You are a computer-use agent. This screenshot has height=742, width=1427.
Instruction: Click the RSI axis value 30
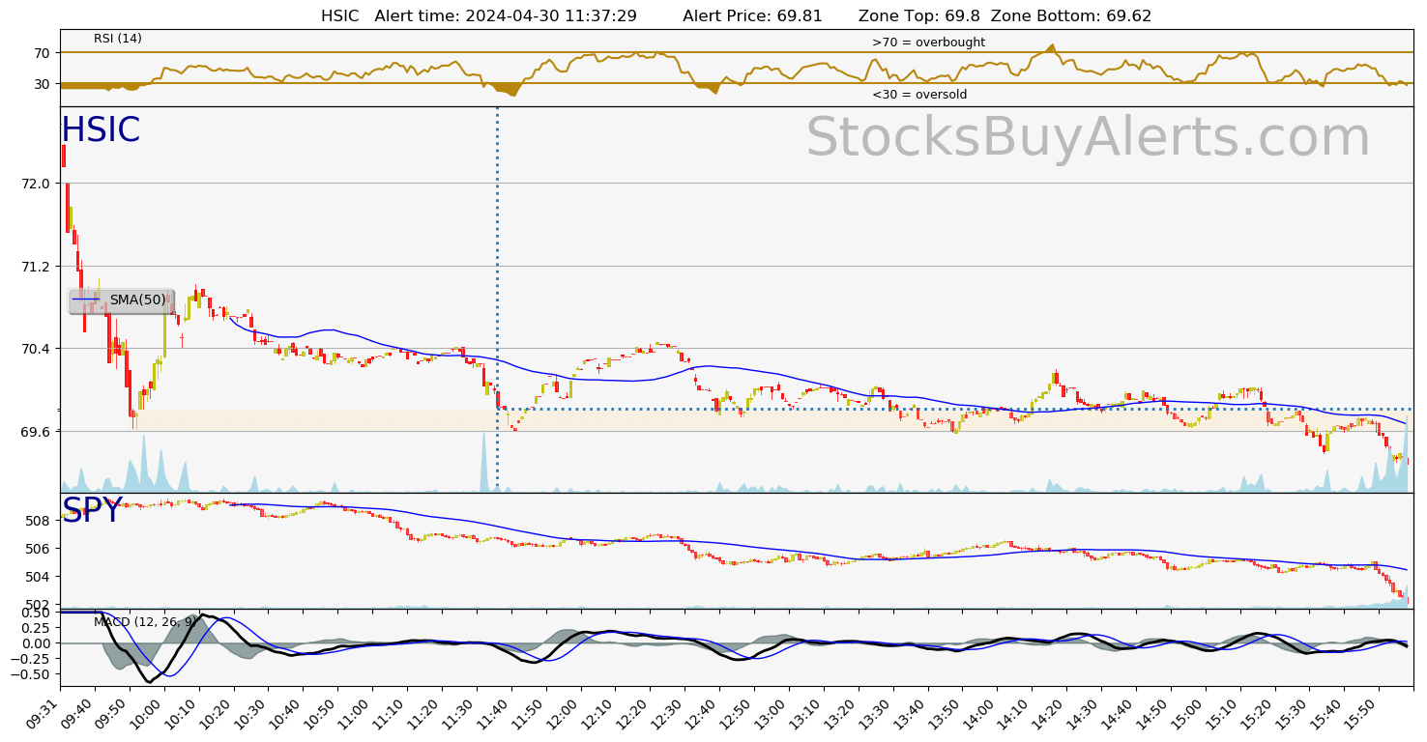(x=42, y=84)
